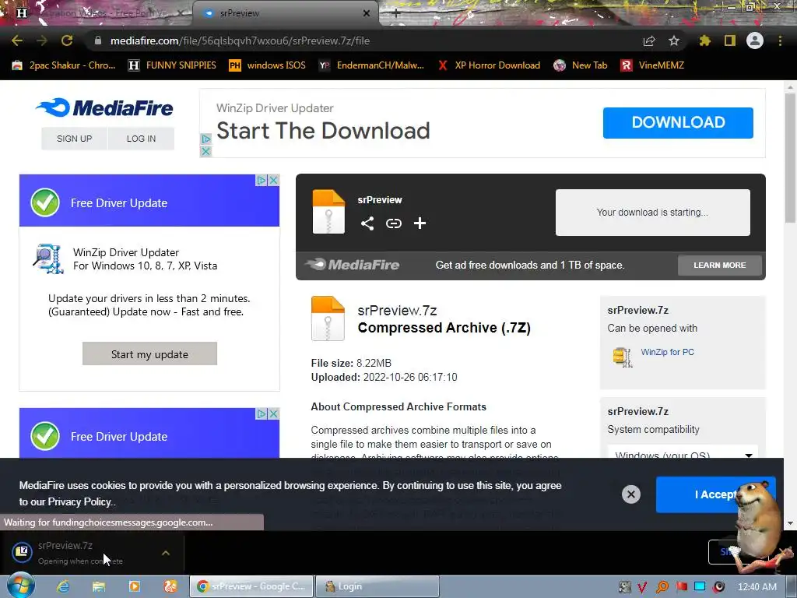Viewport: 797px width, 598px height.
Task: Toggle Chrome side panel icon
Action: (729, 40)
